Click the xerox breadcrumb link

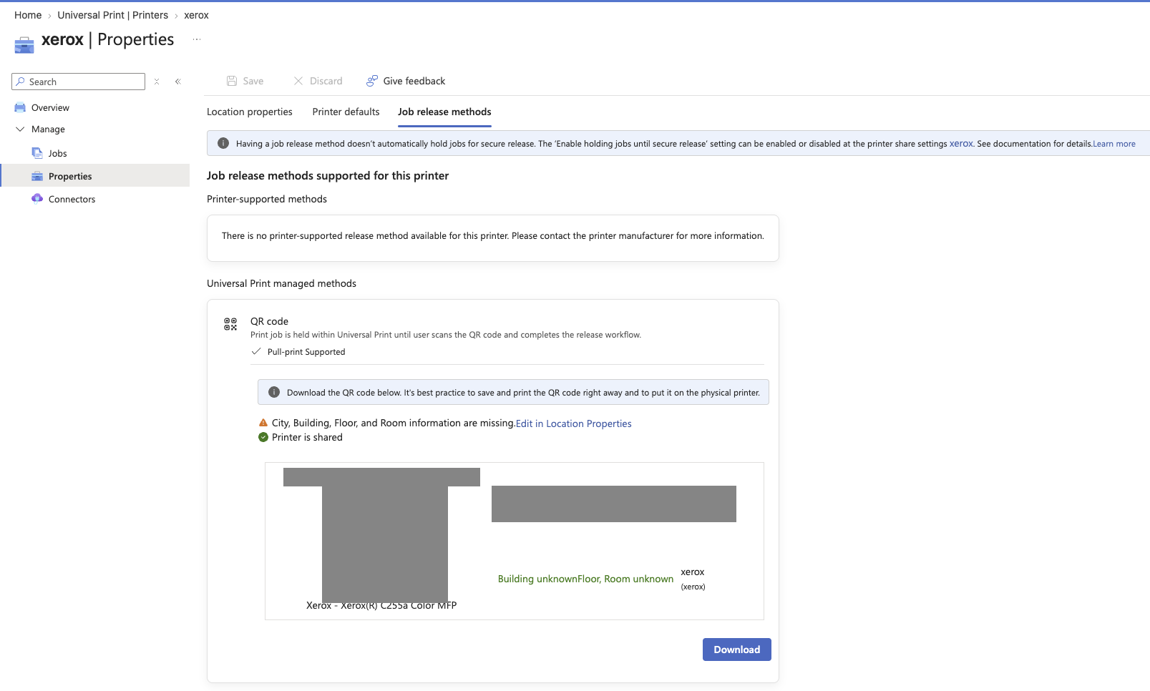[197, 15]
